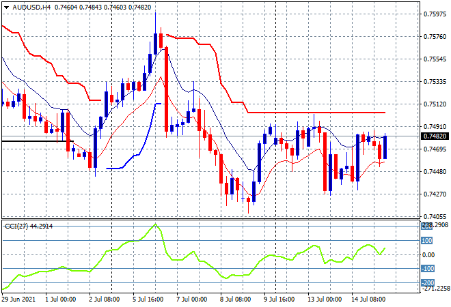Click the CCI 0.00 level label

point(428,254)
